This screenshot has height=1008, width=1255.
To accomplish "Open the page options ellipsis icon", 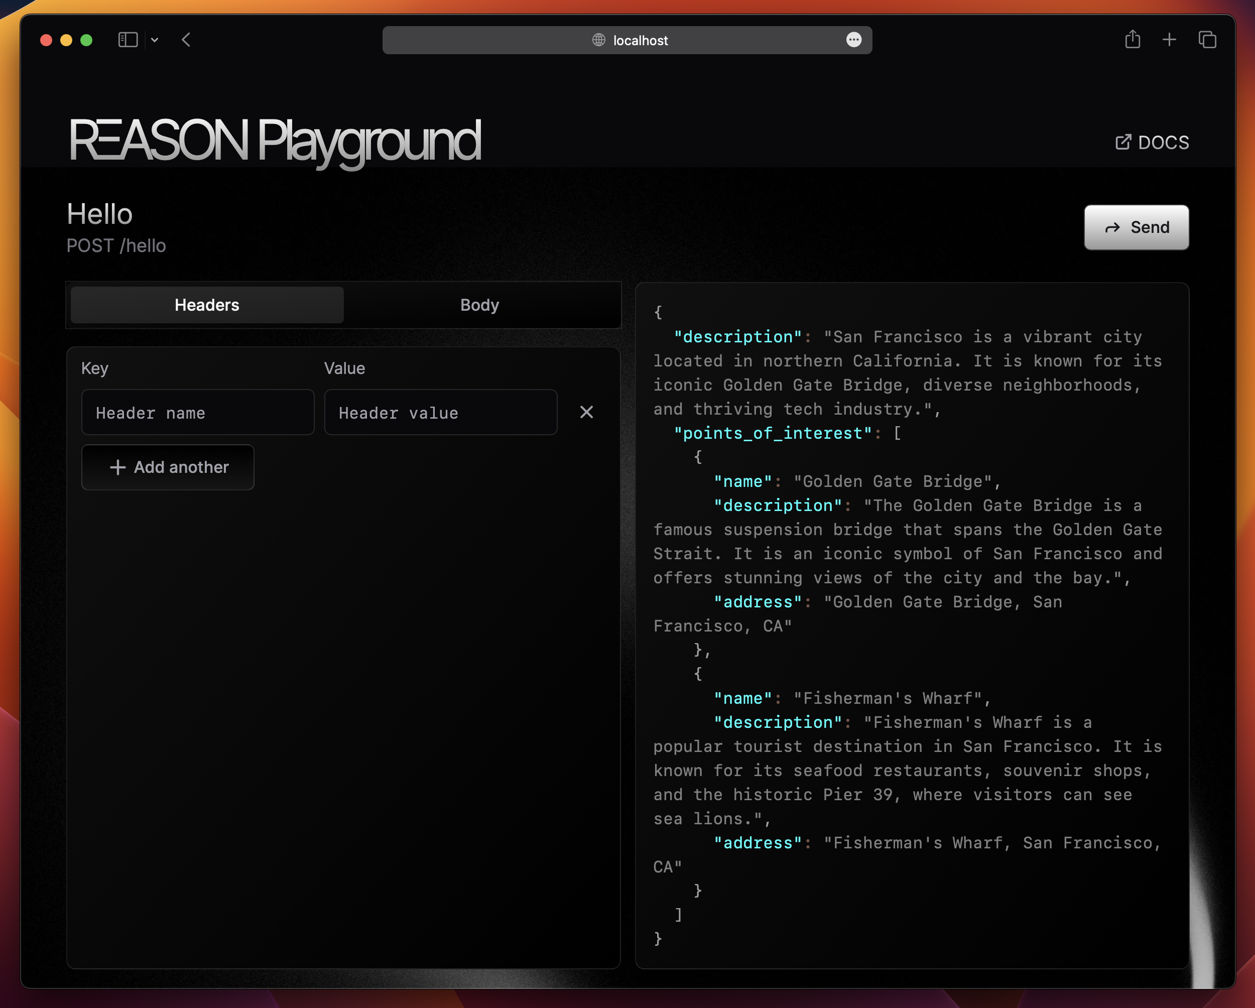I will pos(853,40).
